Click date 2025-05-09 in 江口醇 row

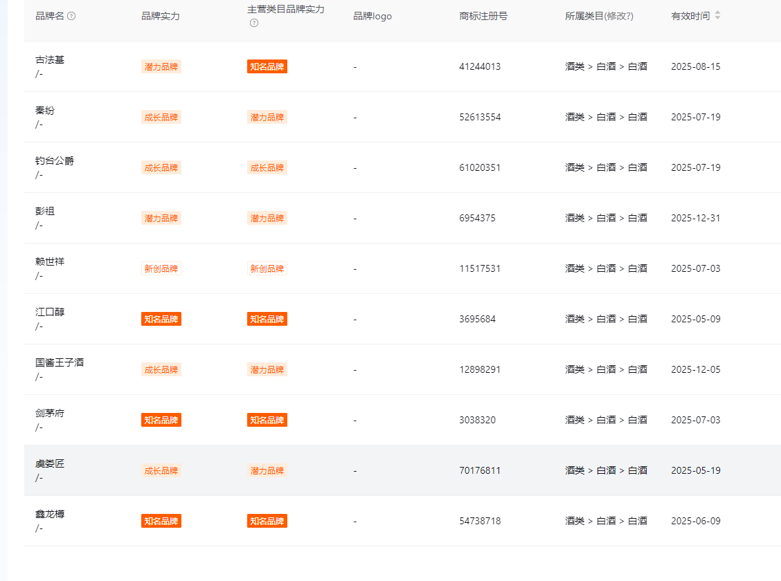click(x=695, y=319)
